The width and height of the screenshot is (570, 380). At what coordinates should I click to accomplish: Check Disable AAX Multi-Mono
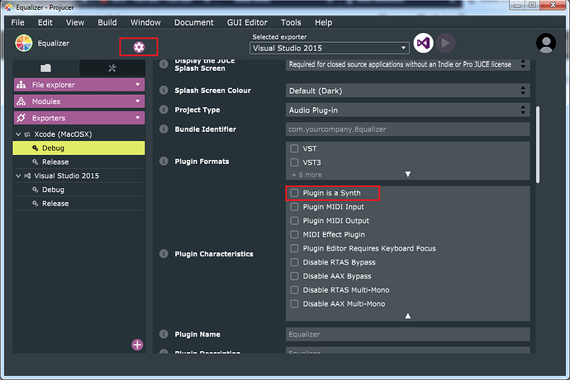(294, 304)
